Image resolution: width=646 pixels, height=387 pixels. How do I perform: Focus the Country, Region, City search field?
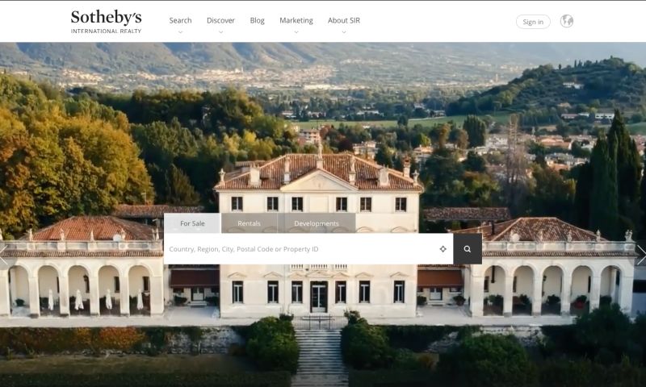tap(299, 249)
